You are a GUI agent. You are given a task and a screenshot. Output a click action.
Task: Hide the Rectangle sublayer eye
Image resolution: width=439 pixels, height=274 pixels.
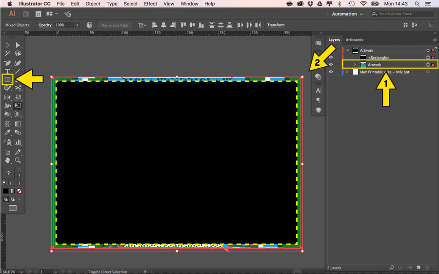pos(331,58)
